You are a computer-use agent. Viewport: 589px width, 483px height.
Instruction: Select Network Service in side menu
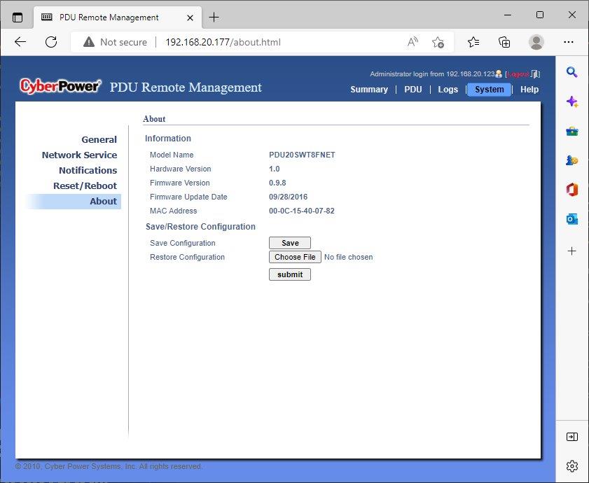(79, 155)
